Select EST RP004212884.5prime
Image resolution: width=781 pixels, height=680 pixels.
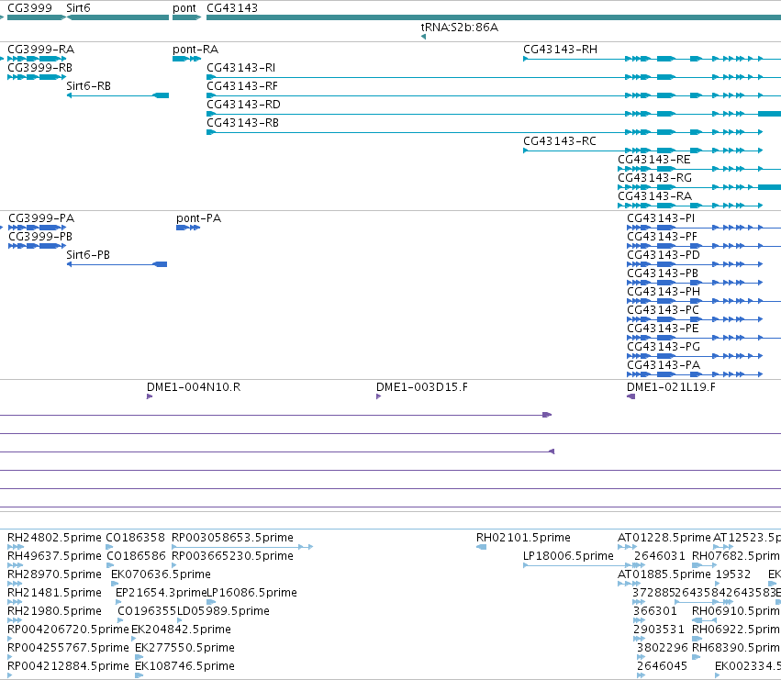(x=68, y=667)
